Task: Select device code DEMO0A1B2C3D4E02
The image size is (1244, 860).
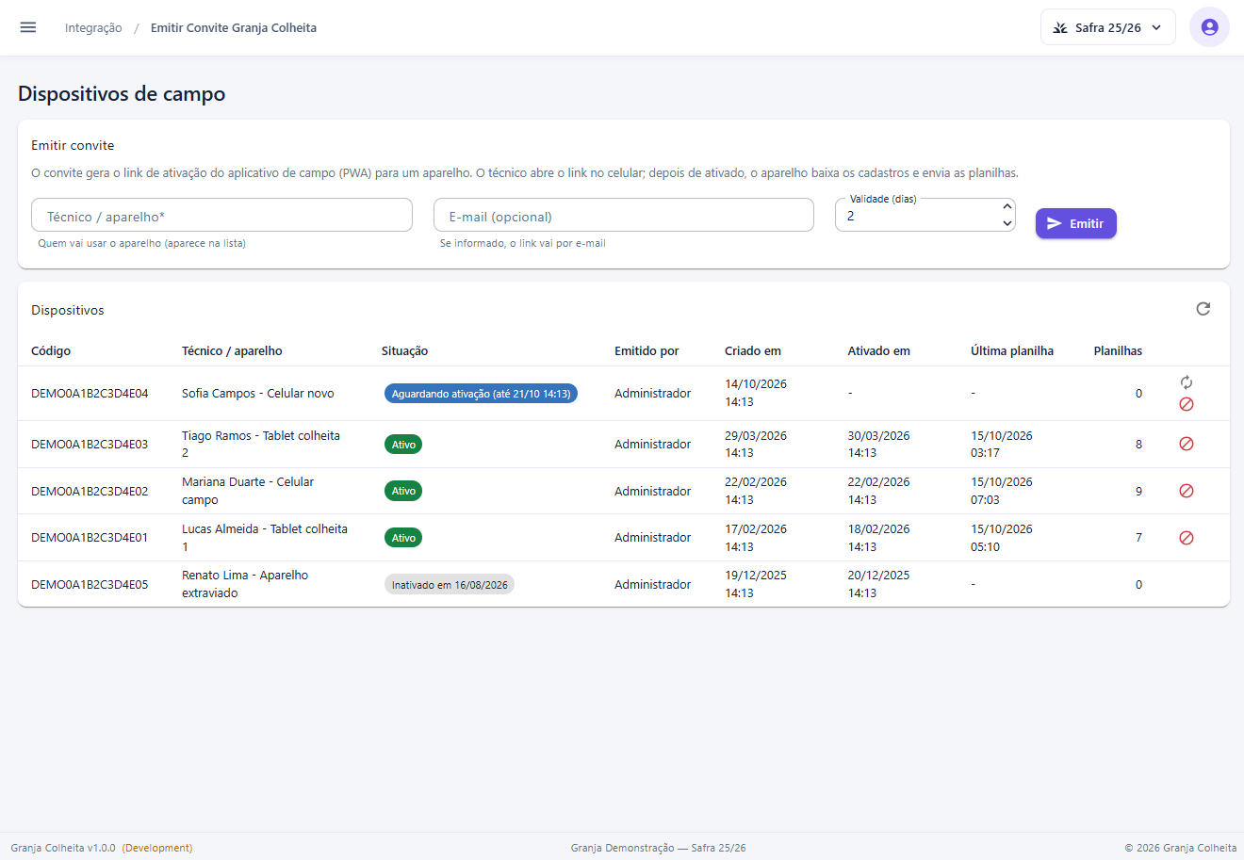Action: click(90, 492)
